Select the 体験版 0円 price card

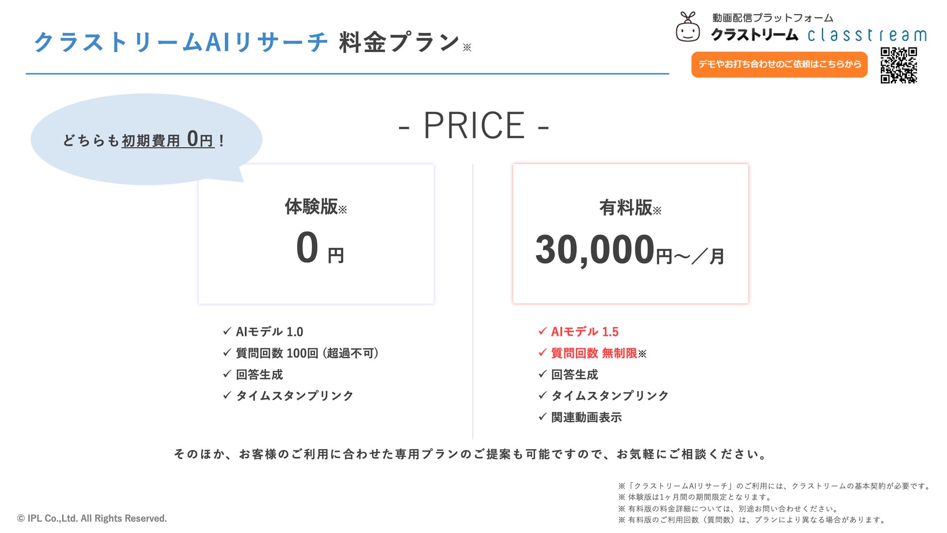(316, 234)
